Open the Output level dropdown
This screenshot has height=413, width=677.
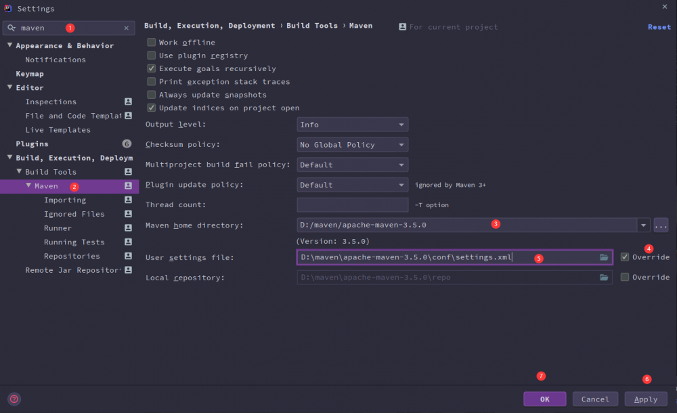click(352, 125)
